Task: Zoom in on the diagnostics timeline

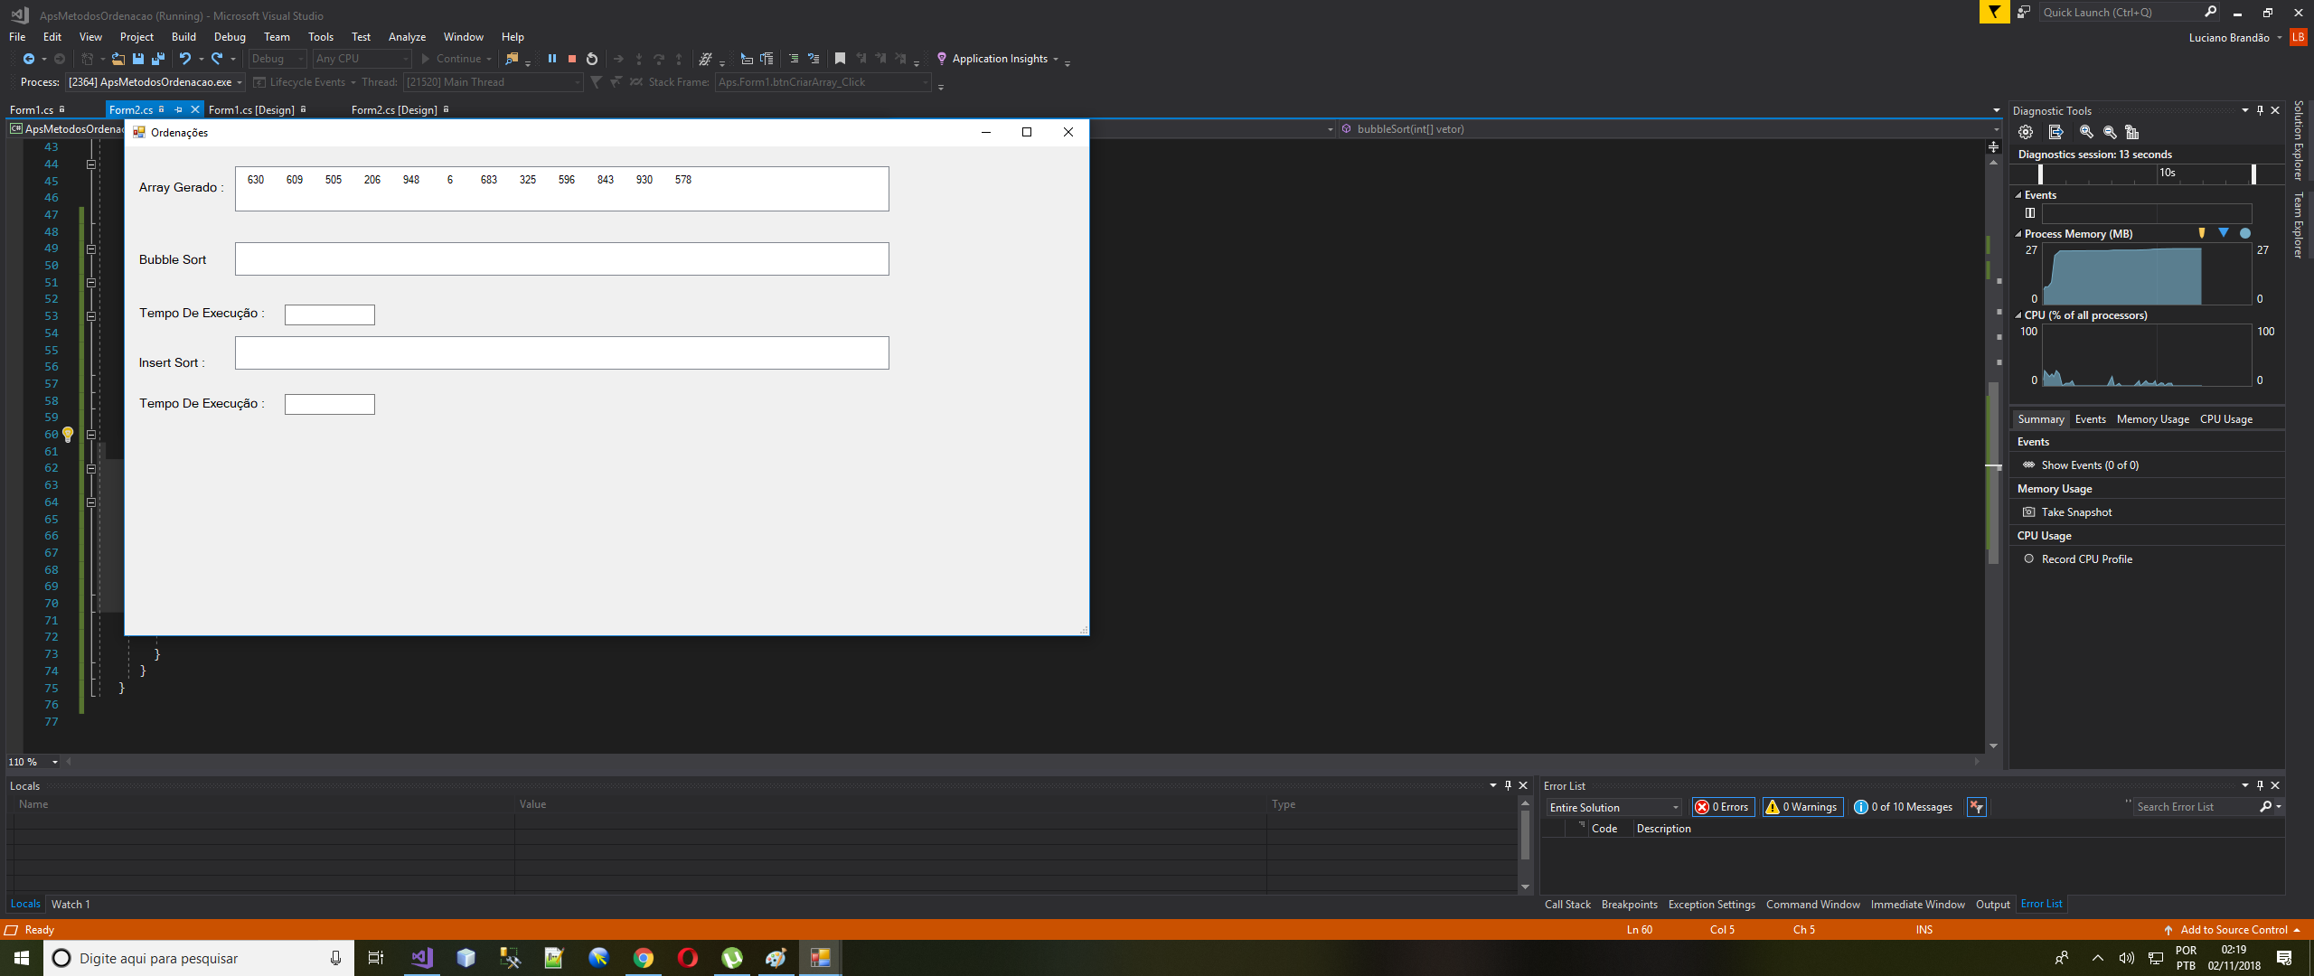Action: click(2086, 132)
